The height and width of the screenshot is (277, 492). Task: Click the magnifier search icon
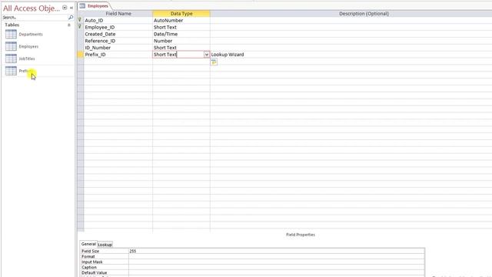(x=71, y=18)
